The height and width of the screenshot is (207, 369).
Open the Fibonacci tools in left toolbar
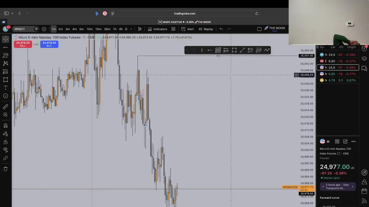(5, 55)
